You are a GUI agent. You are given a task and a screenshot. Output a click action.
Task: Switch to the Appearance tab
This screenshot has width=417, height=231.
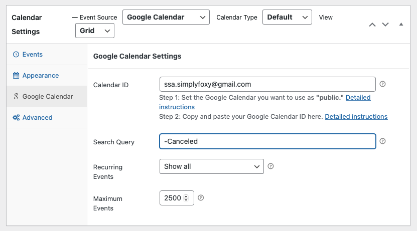tap(47, 75)
